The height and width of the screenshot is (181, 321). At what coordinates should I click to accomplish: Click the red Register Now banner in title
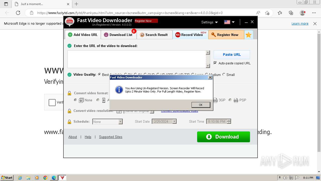pos(146,21)
